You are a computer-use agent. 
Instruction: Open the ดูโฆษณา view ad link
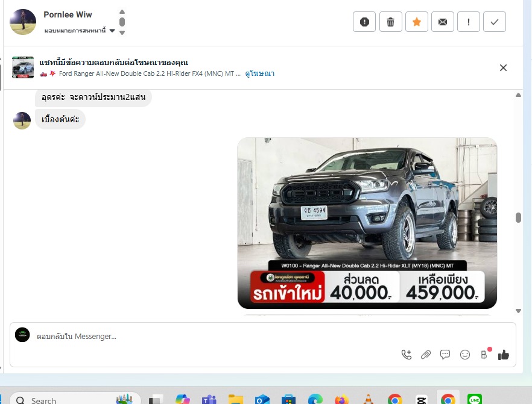point(260,73)
